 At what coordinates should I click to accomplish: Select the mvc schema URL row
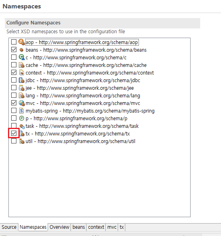(83, 103)
